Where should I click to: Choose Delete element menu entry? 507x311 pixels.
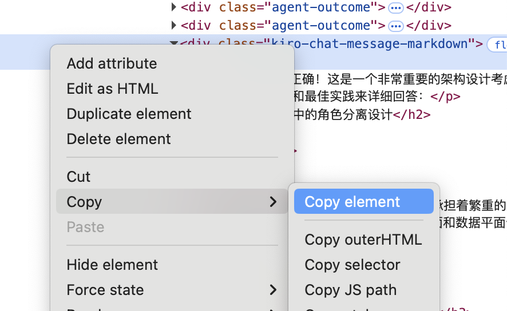118,139
